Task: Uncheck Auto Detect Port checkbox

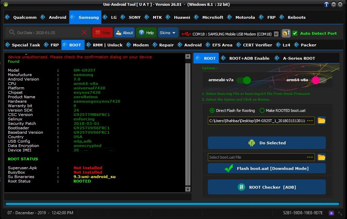Action: [295, 33]
